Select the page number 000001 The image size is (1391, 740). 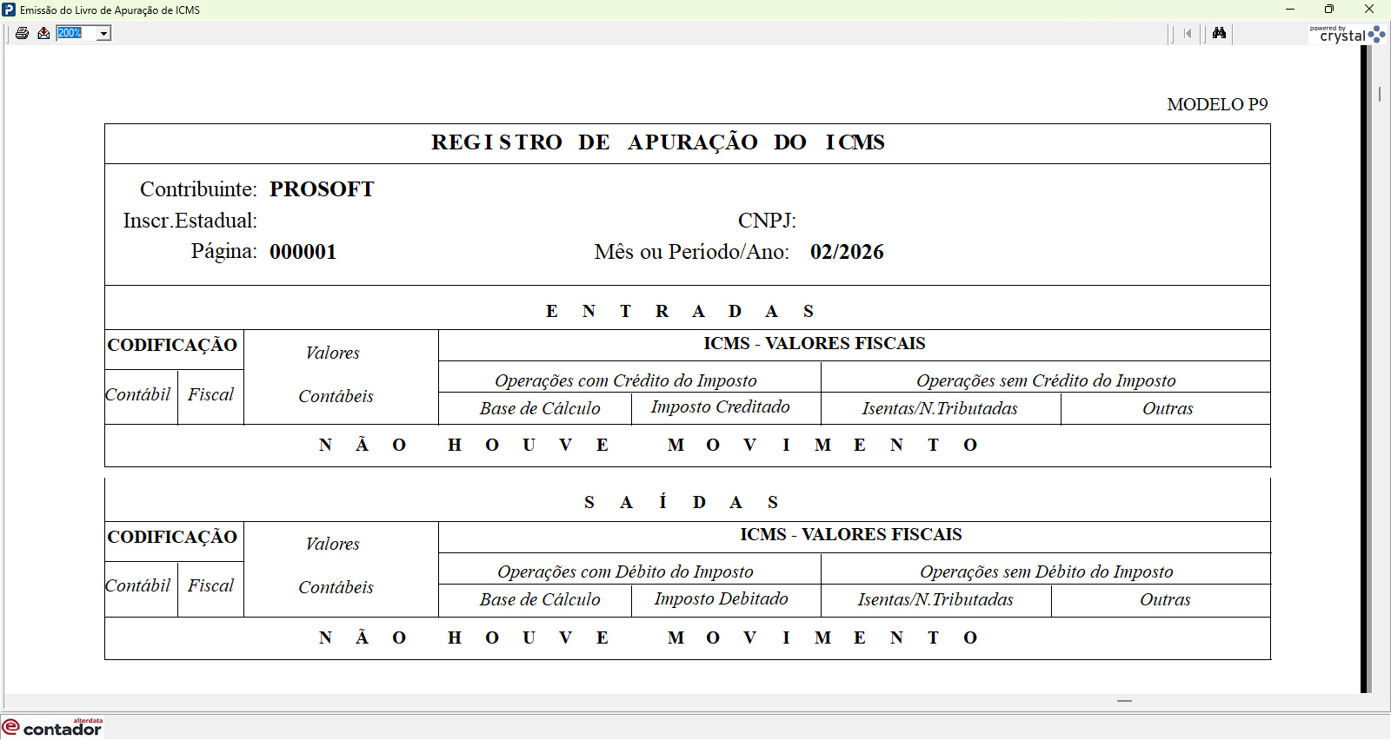303,252
